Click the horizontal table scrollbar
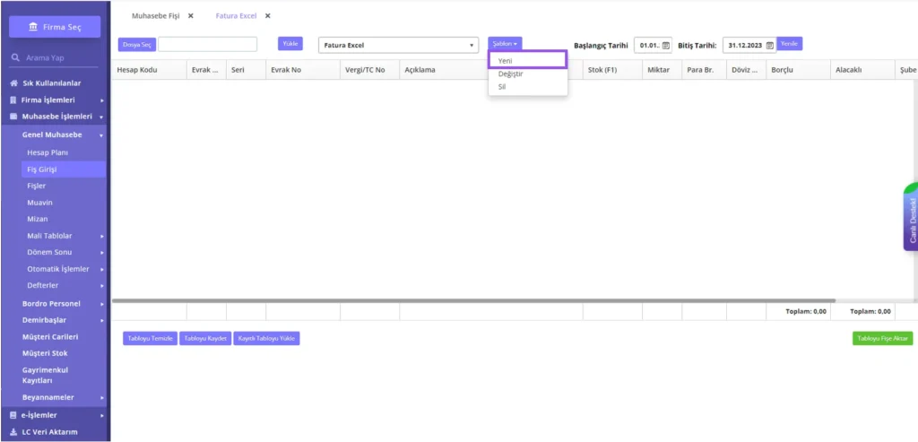This screenshot has width=918, height=442. pos(474,301)
